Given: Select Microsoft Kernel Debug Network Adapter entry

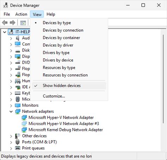Looking at the screenshot, I should [x=66, y=130].
